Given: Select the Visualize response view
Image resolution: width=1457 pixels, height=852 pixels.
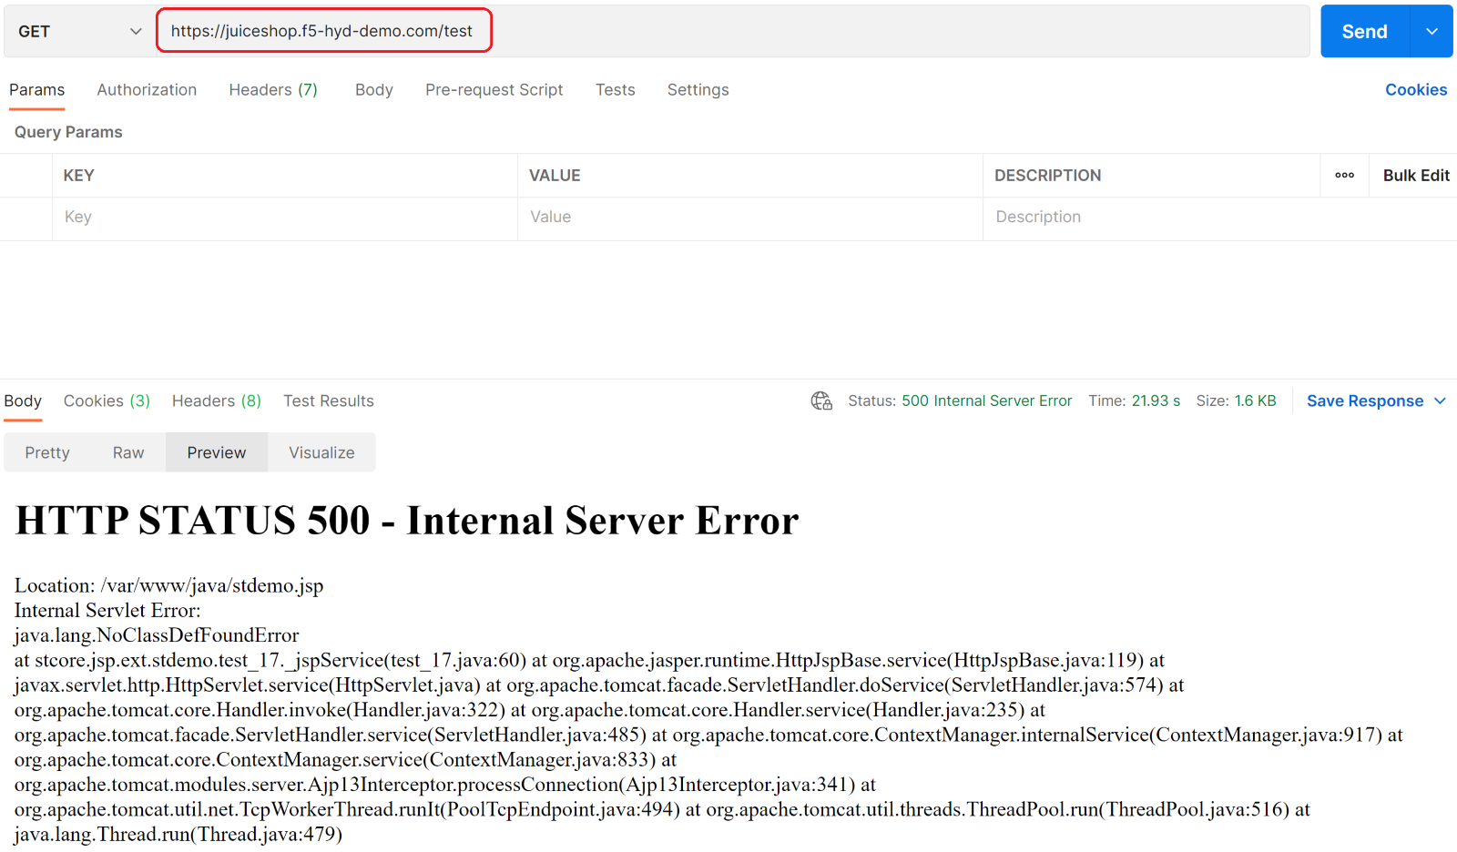Looking at the screenshot, I should (x=321, y=453).
